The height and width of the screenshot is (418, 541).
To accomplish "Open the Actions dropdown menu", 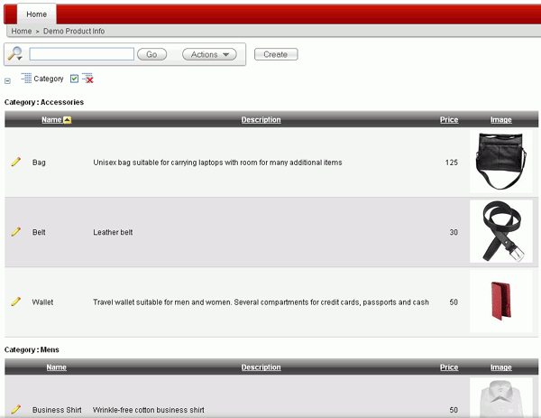I will pyautogui.click(x=209, y=54).
